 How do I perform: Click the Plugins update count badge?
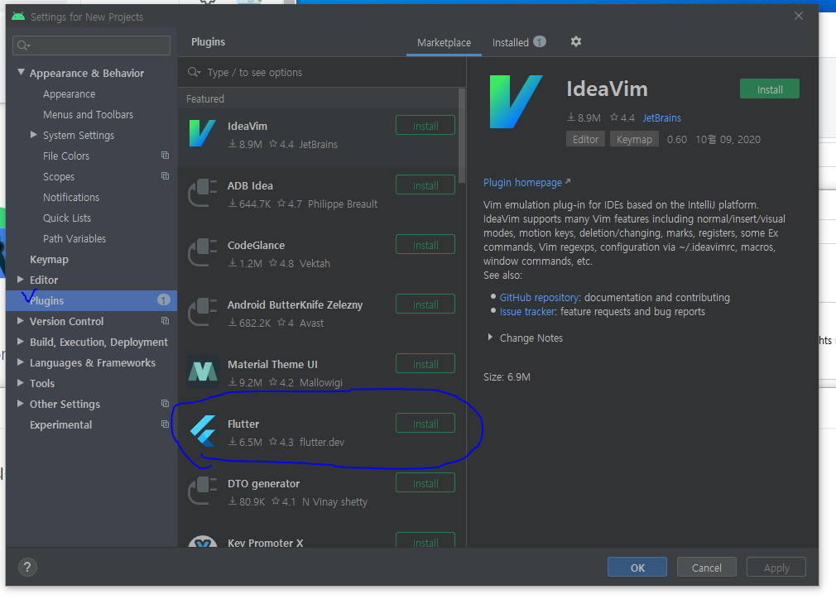pos(164,300)
